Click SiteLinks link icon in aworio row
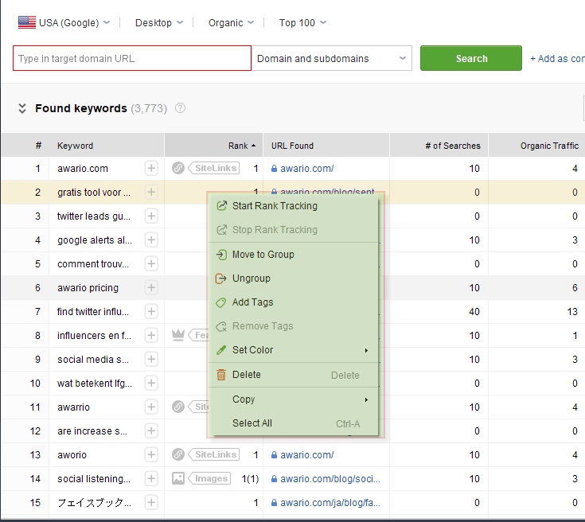Viewport: 585px width, 522px height. coord(178,455)
